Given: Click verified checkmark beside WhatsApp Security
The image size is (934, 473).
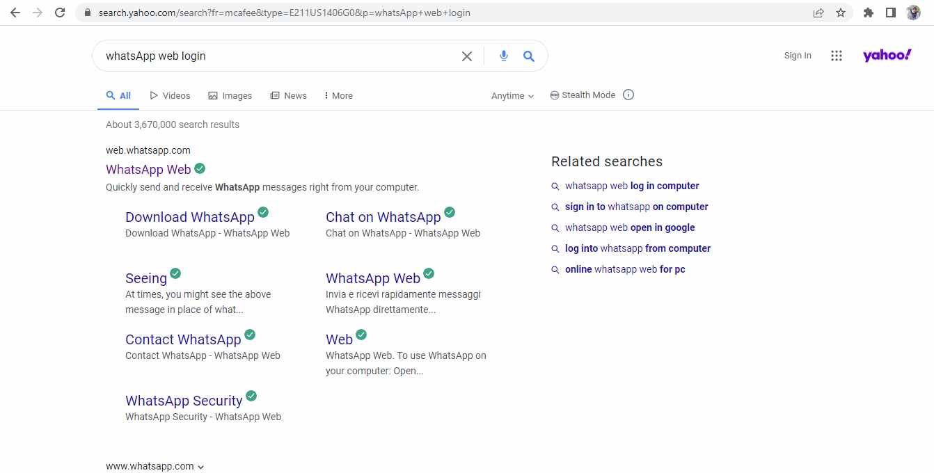Looking at the screenshot, I should 251,396.
